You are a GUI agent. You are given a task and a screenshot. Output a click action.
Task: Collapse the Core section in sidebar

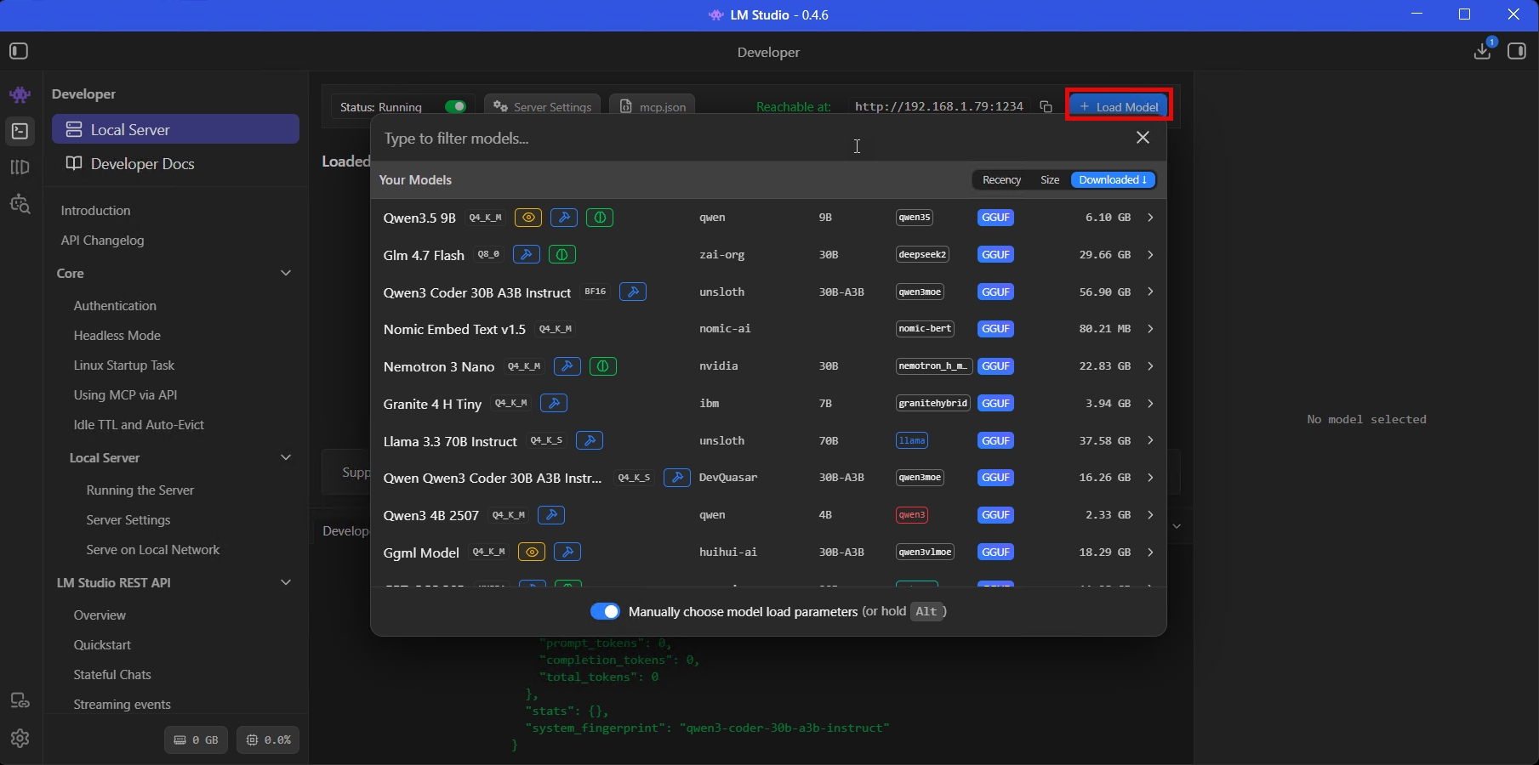click(x=286, y=273)
